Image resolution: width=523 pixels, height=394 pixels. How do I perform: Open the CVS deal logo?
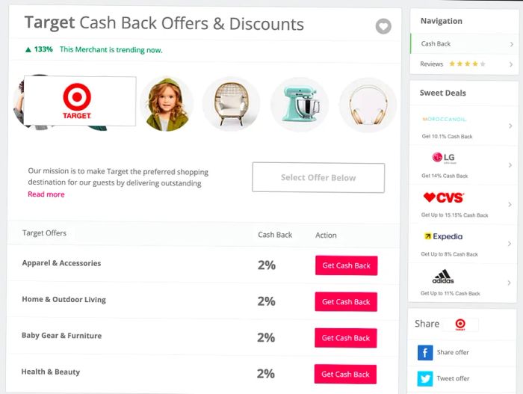[443, 197]
